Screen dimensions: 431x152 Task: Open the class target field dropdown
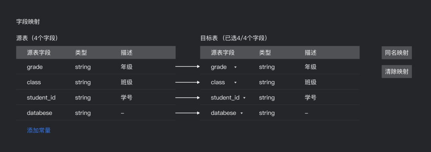point(235,83)
